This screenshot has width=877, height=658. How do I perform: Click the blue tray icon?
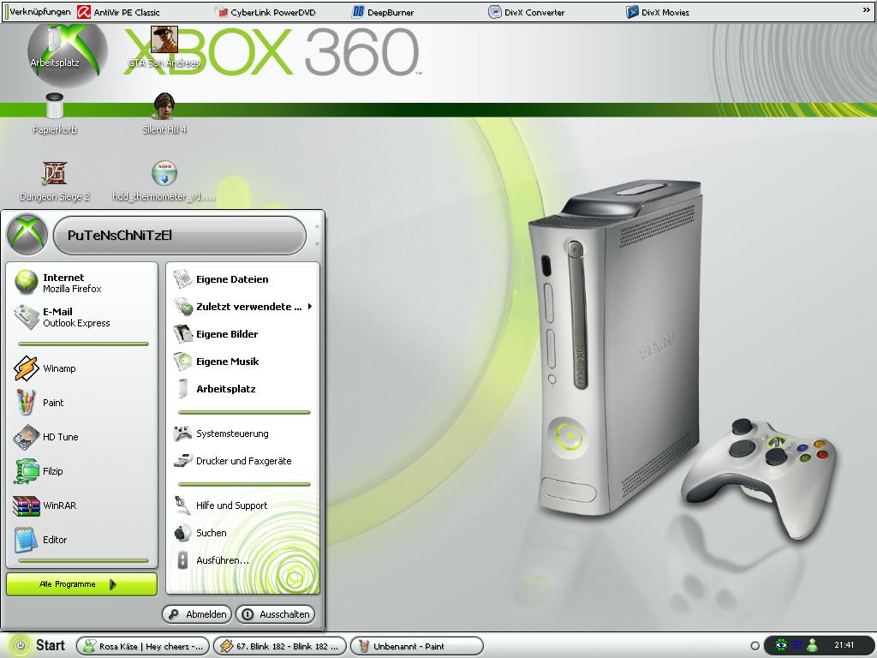tap(797, 645)
